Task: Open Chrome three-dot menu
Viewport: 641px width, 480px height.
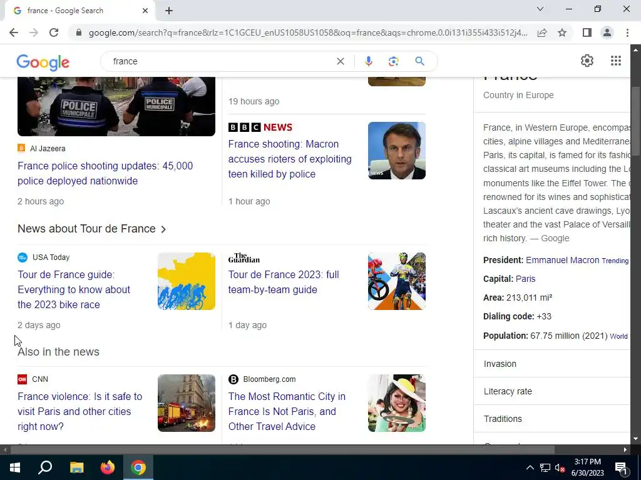Action: pos(627,32)
